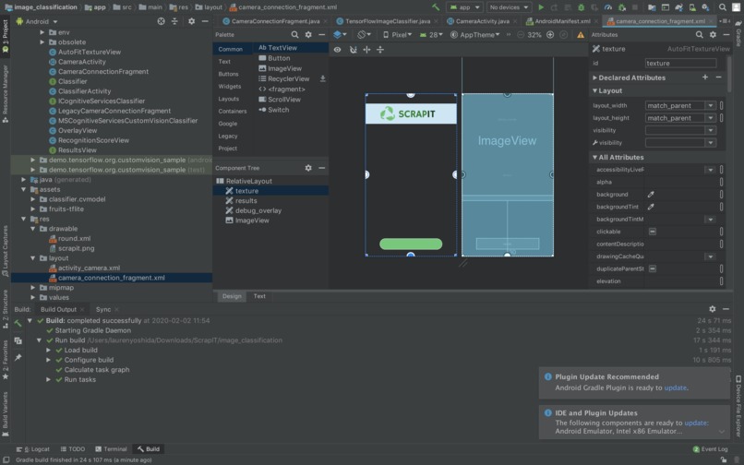Open the AppTheme dropdown

point(475,35)
